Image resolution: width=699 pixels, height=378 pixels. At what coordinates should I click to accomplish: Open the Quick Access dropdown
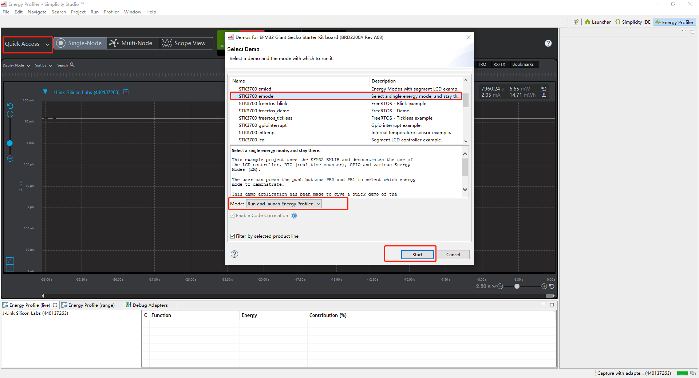click(x=27, y=44)
